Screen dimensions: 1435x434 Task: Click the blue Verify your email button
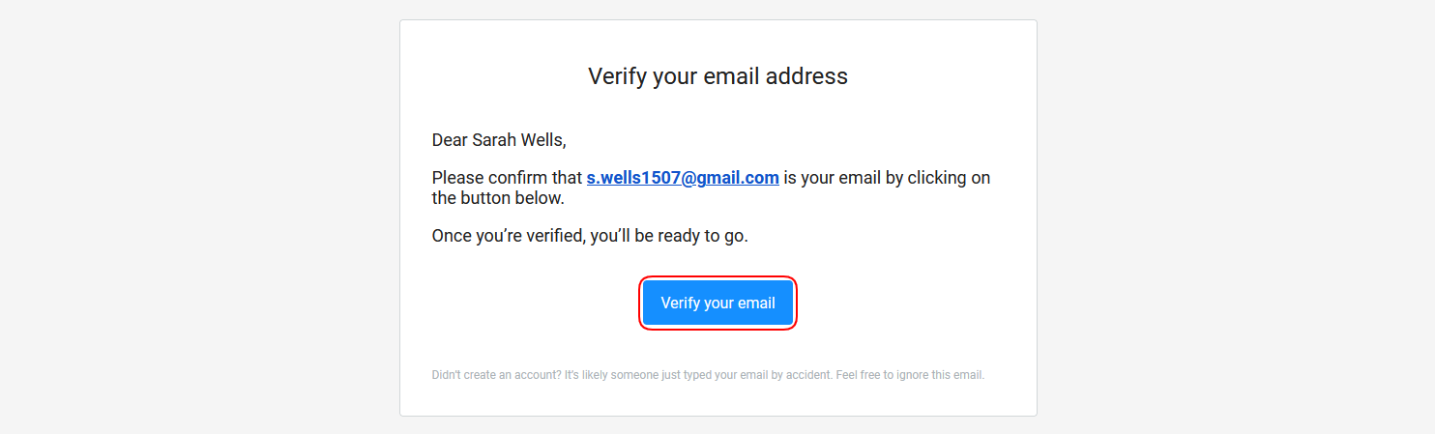point(717,304)
